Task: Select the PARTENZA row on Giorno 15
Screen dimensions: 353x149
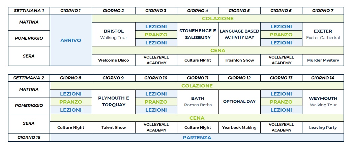Action: pos(197,138)
